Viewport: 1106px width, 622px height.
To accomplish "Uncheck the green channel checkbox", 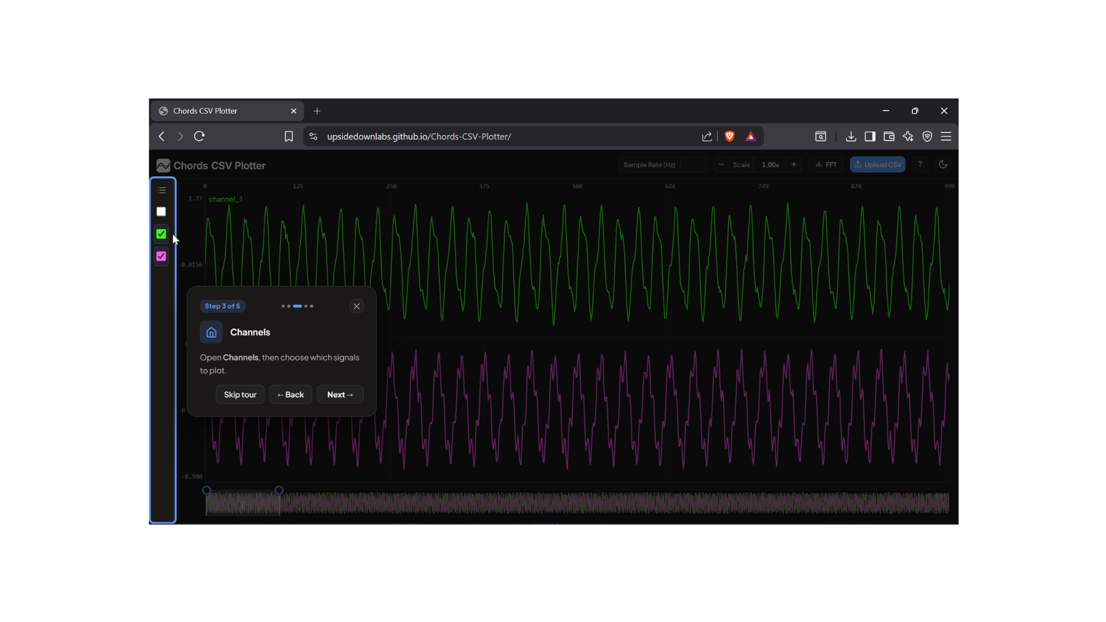I will click(161, 234).
